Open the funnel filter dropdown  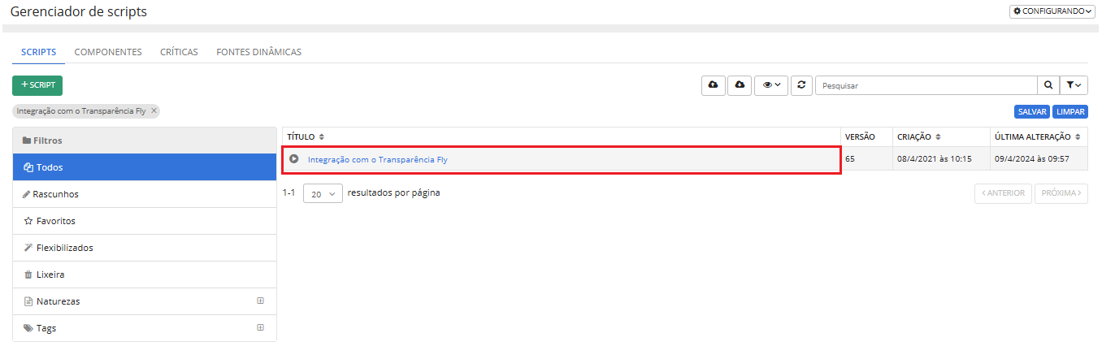1074,85
